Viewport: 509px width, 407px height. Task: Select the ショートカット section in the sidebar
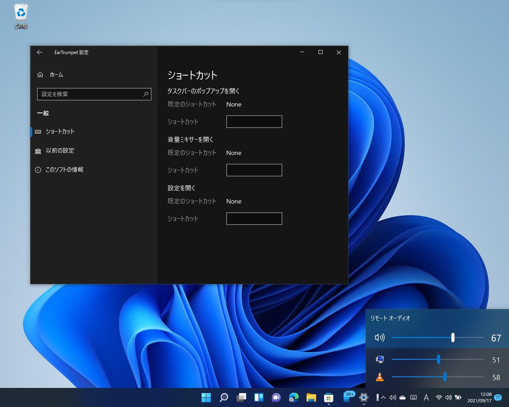click(x=60, y=132)
